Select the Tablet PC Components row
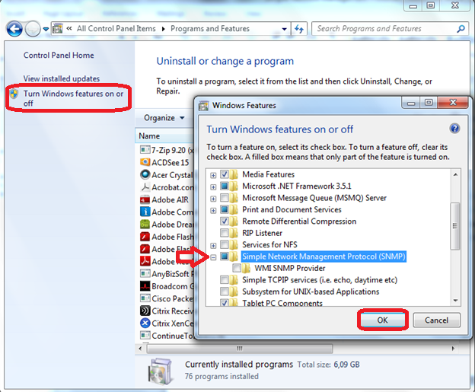This screenshot has width=475, height=392. coord(282,303)
